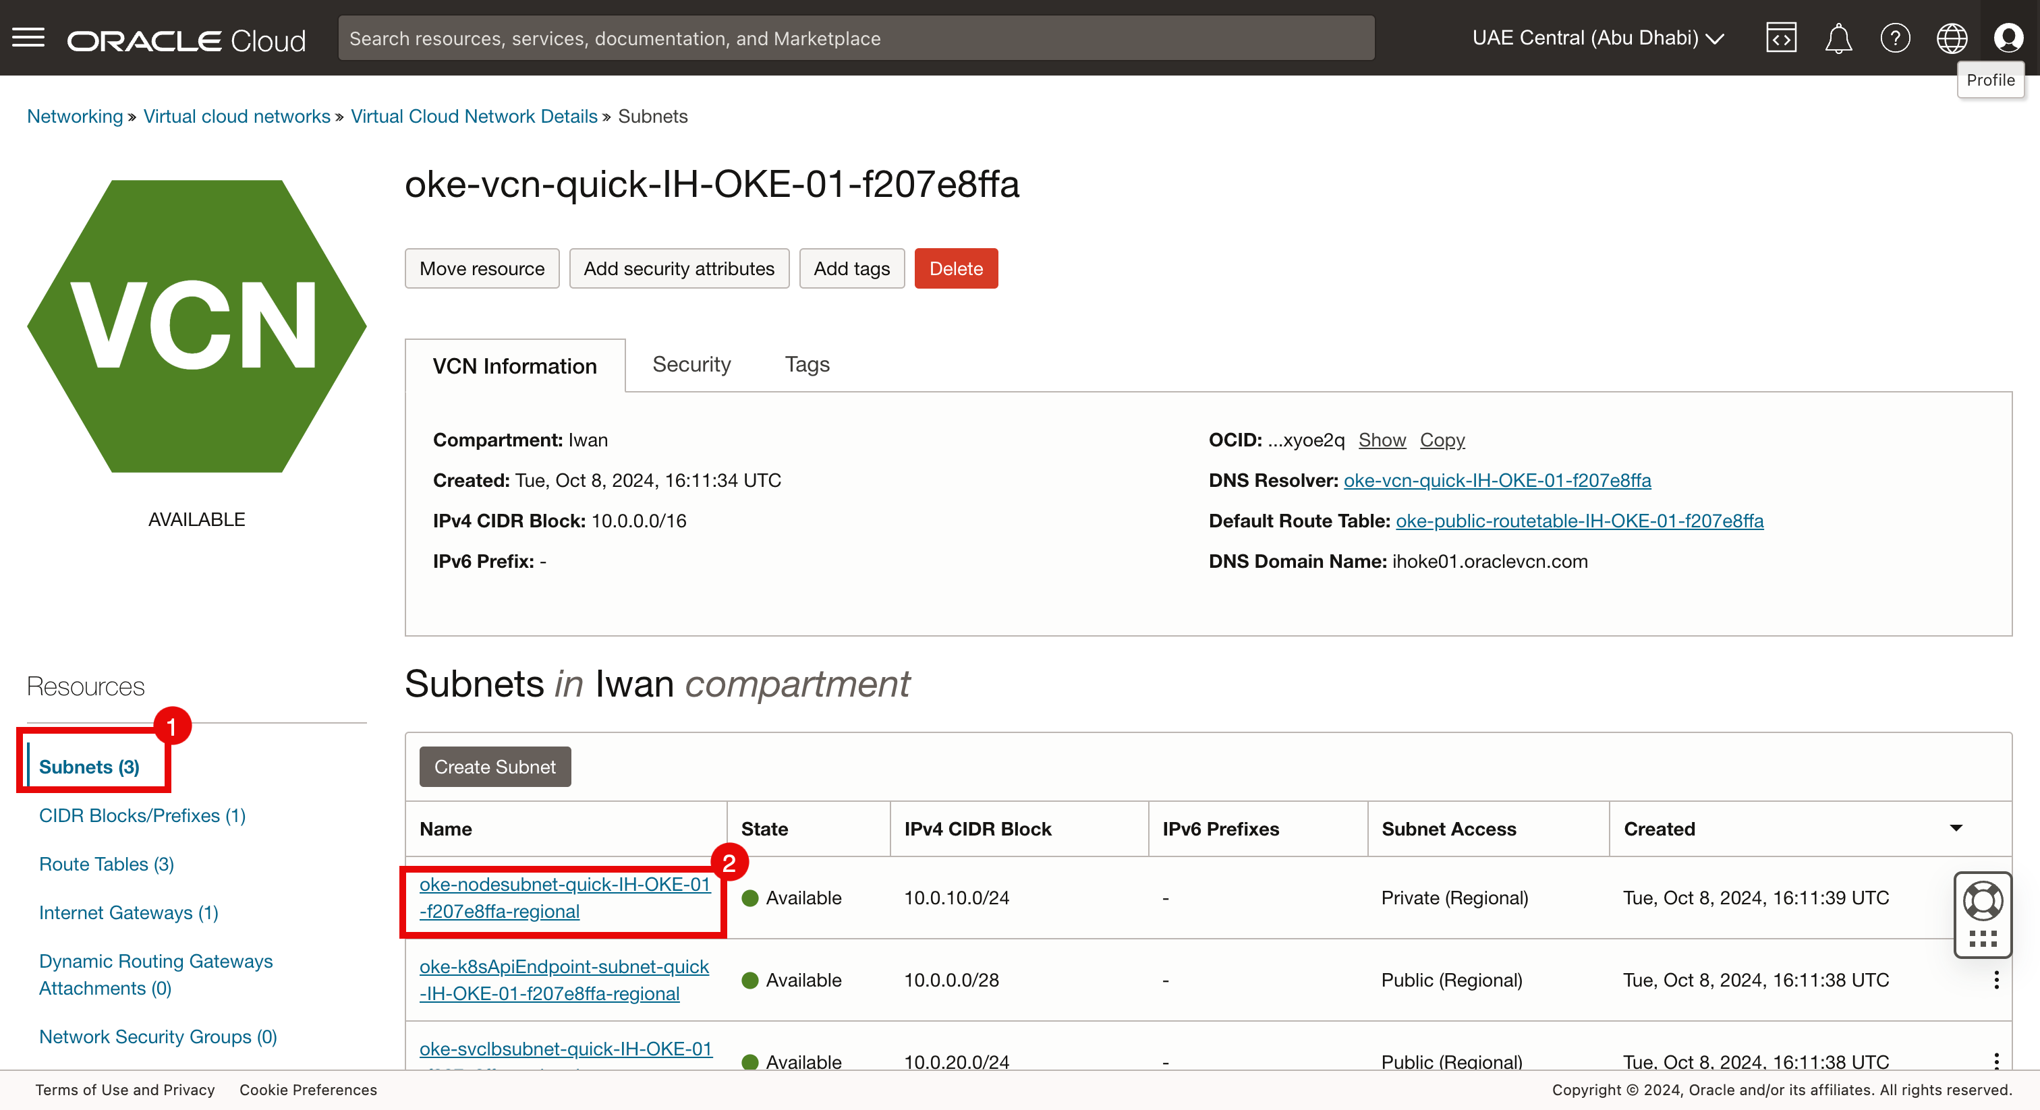2040x1110 pixels.
Task: Open actions menu for k8sApiEndpoint subnet row
Action: click(1995, 980)
